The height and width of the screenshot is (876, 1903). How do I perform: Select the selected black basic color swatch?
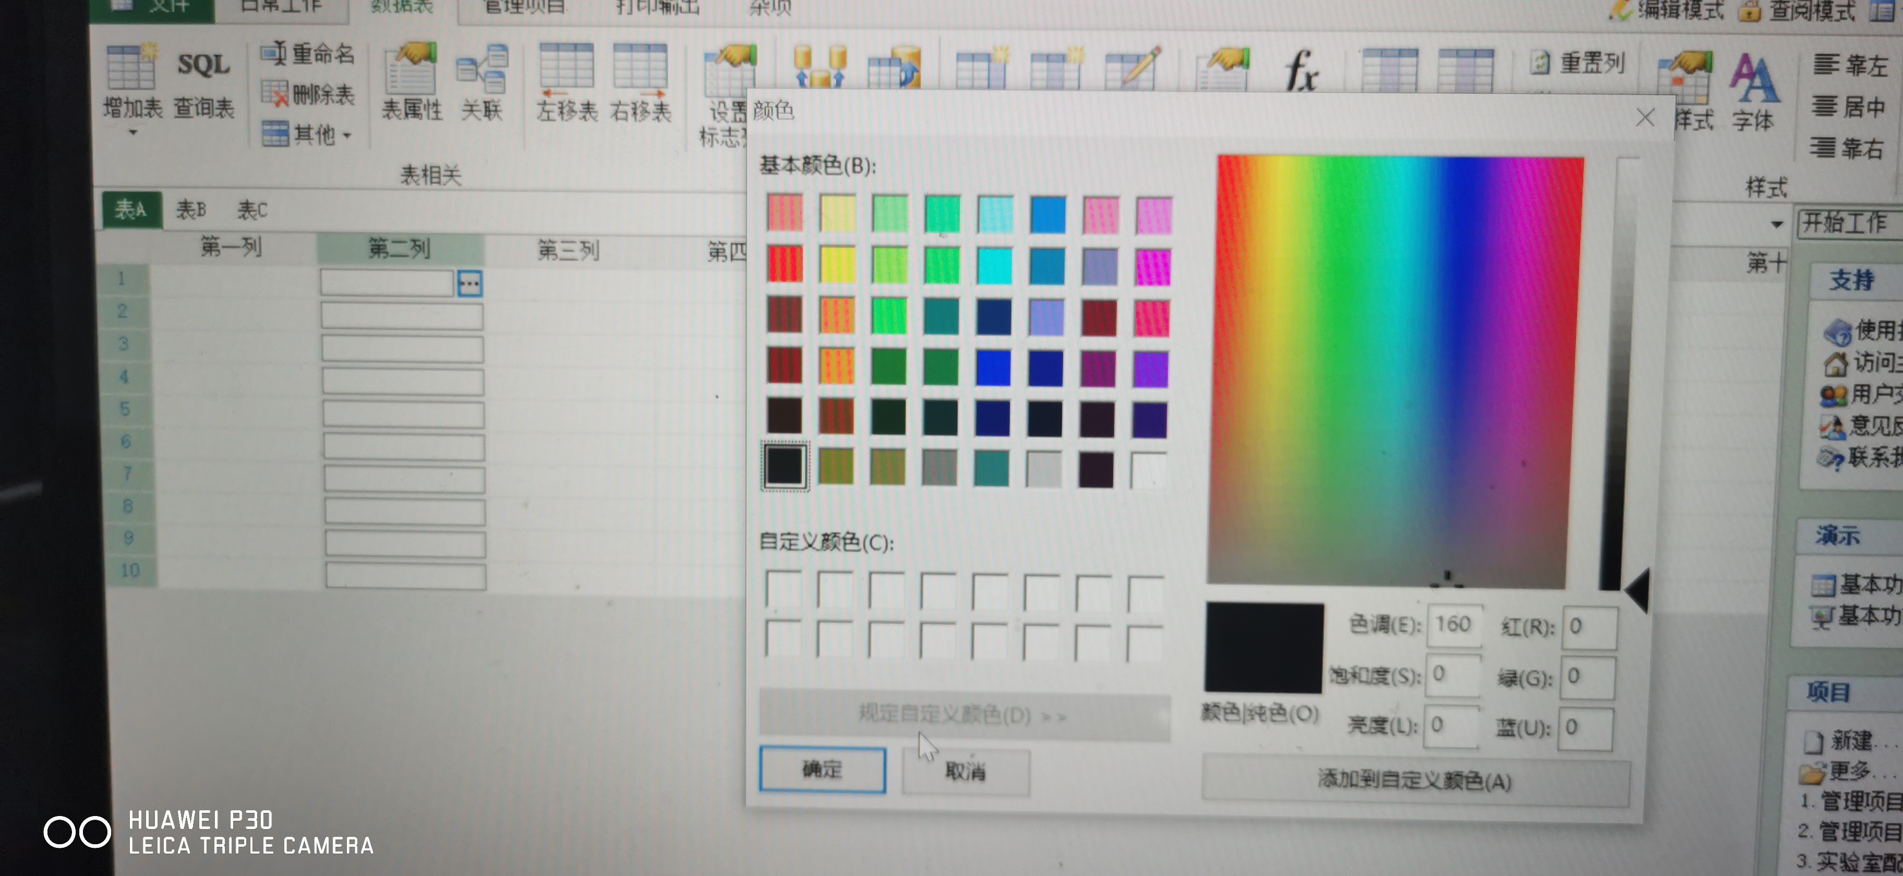coord(785,465)
